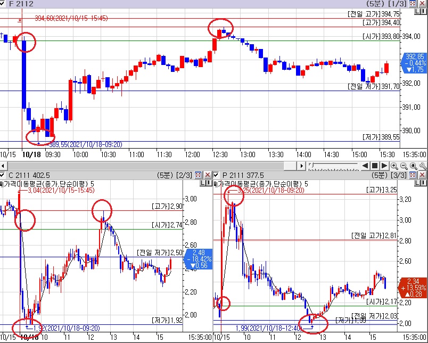
Task: Click the [고가]2.90 label on the call chart
Action: pyautogui.click(x=167, y=207)
